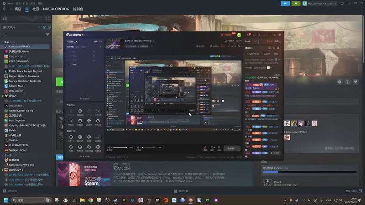This screenshot has height=205, width=365.
Task: Open Steam notifications with the green bell
Action: (x=296, y=4)
